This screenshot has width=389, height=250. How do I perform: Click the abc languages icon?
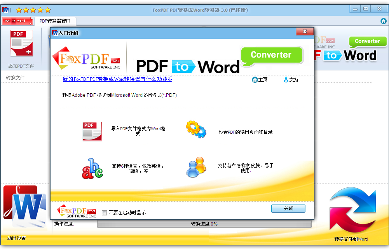(92, 169)
